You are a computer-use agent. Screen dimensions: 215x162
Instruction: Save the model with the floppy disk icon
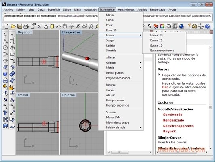click(x=20, y=26)
